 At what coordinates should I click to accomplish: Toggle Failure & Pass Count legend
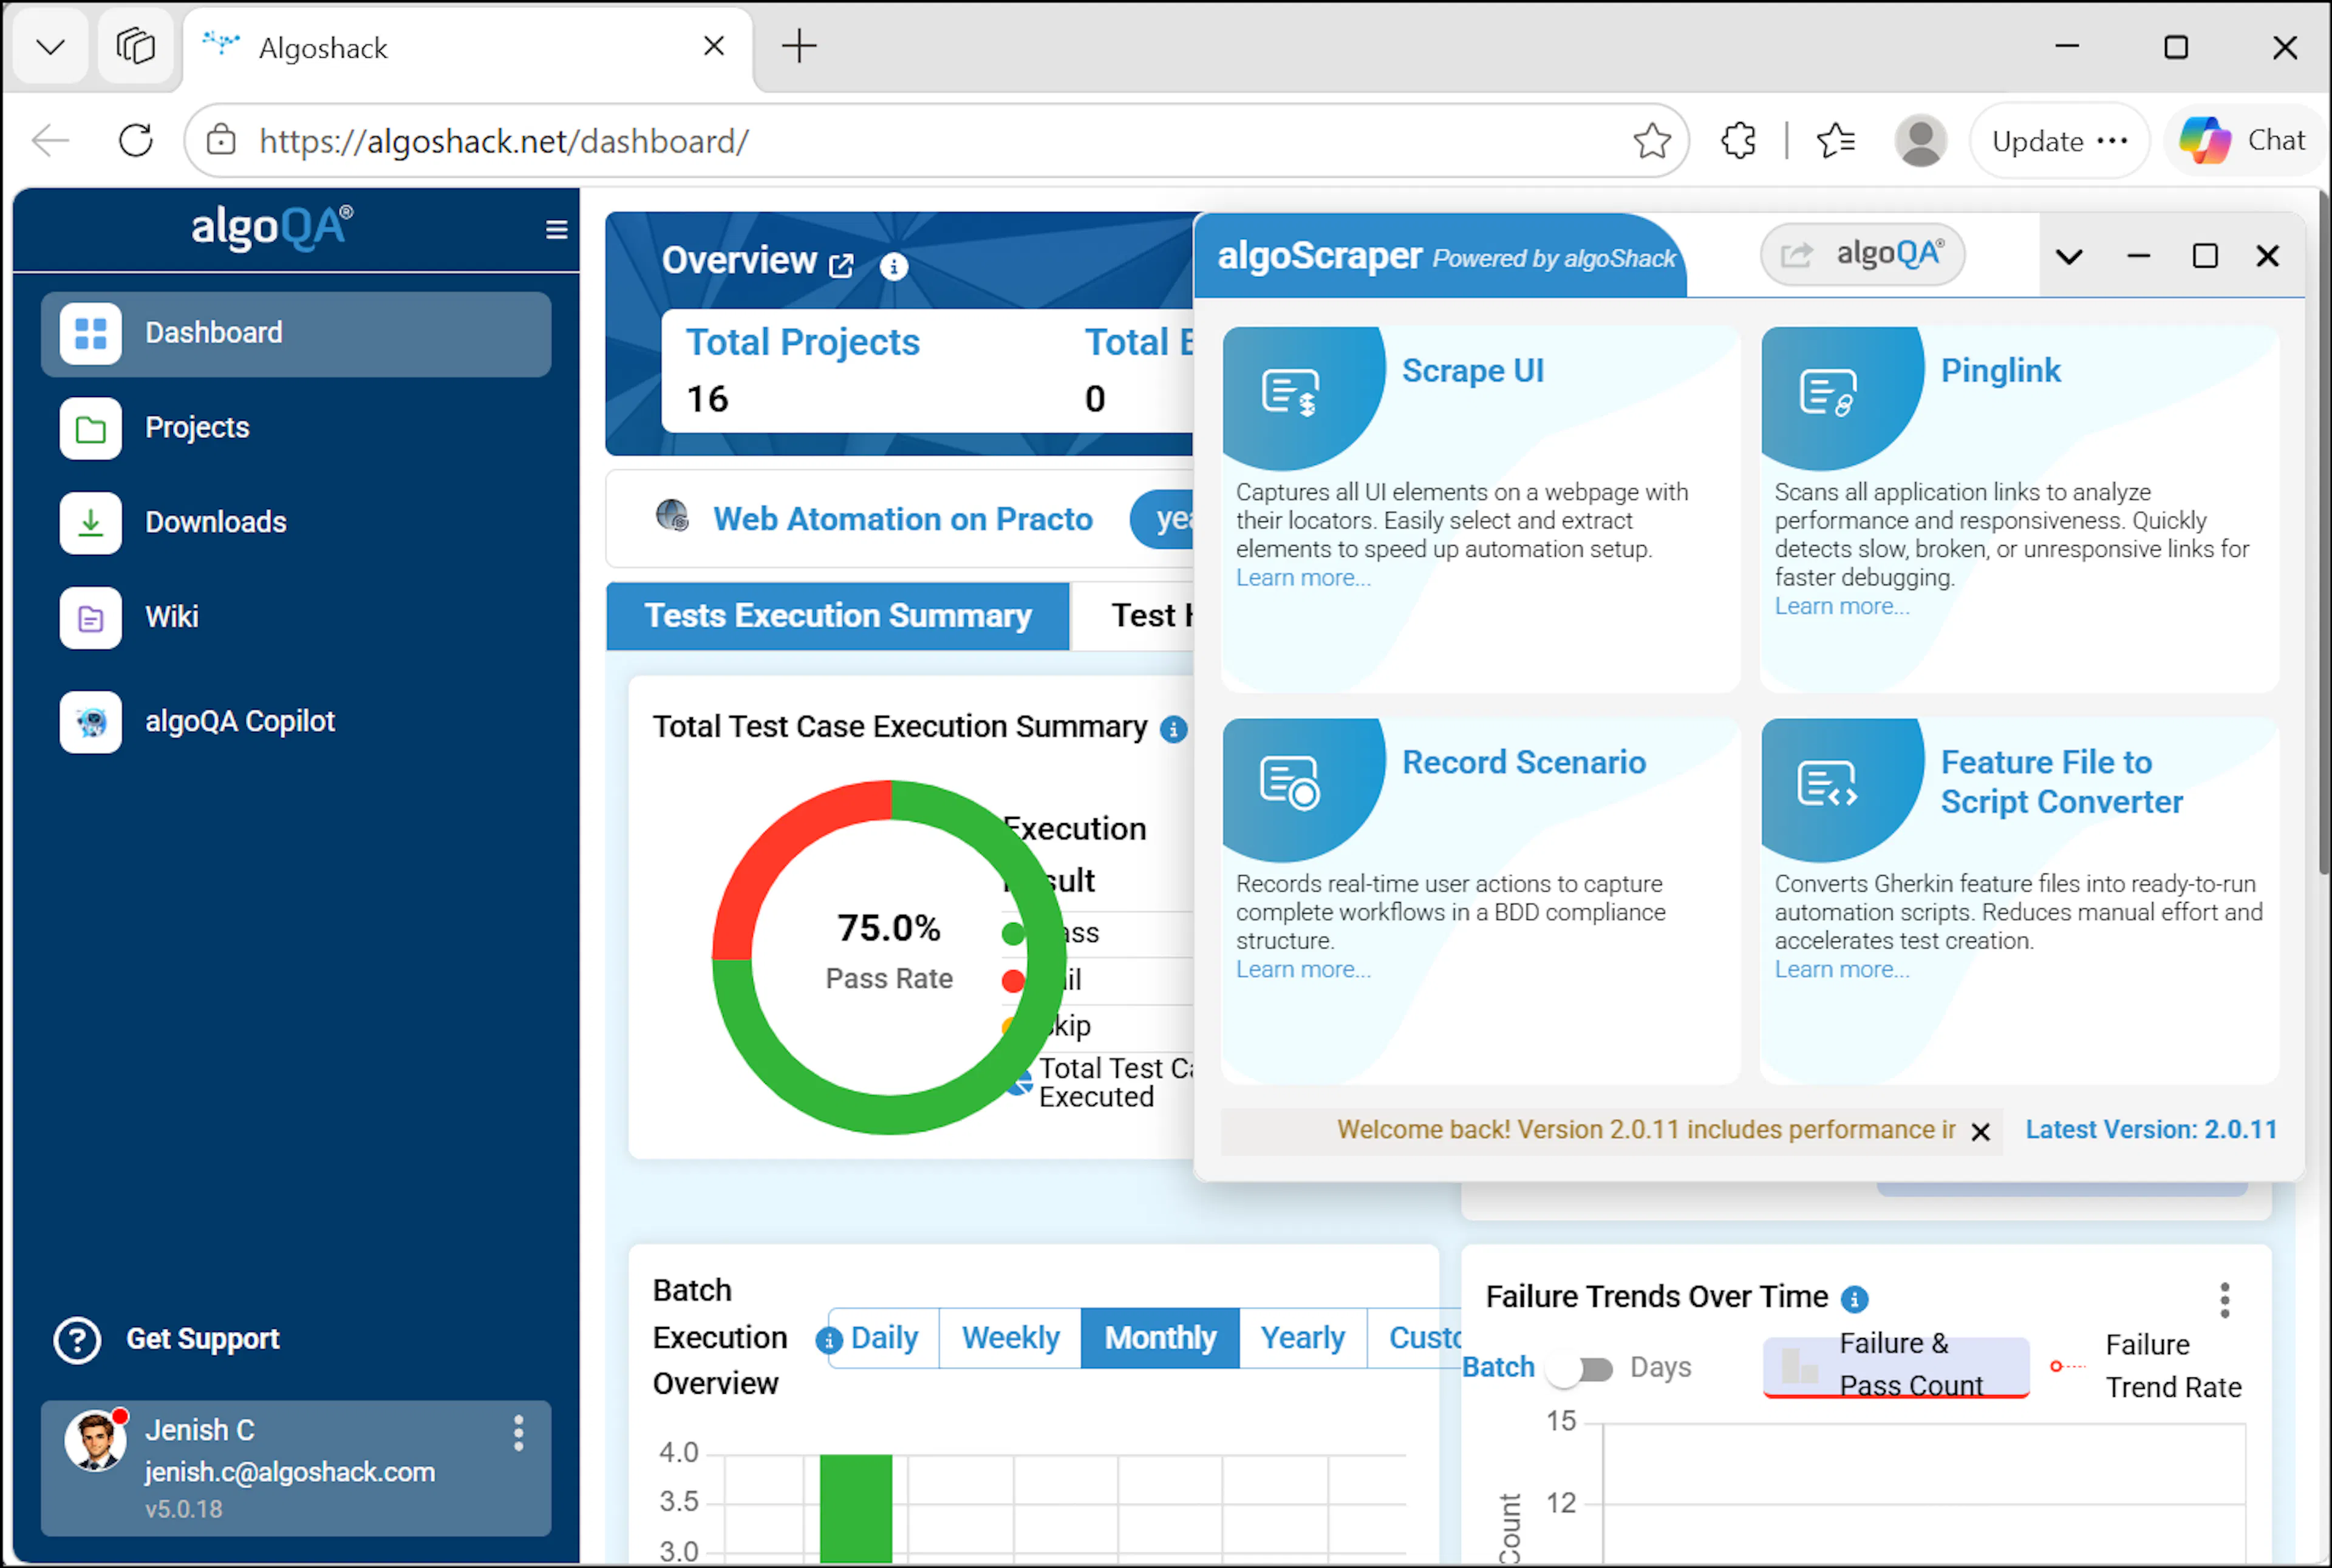tap(1895, 1366)
